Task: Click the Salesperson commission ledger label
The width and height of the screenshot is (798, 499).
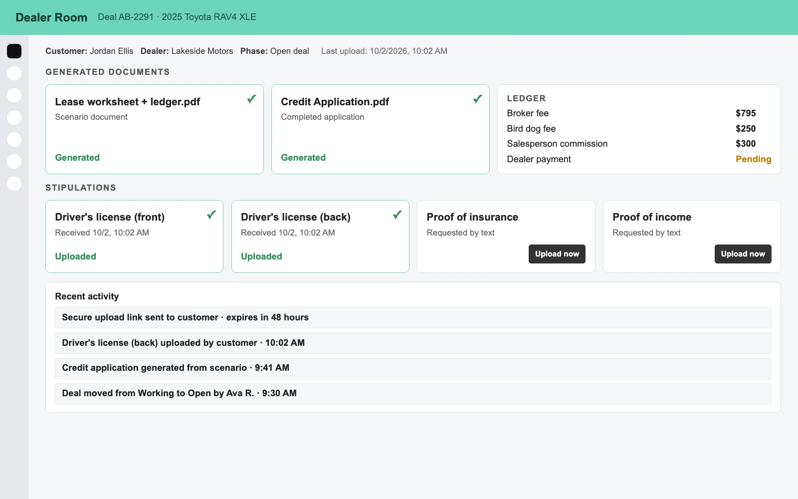Action: coord(557,144)
